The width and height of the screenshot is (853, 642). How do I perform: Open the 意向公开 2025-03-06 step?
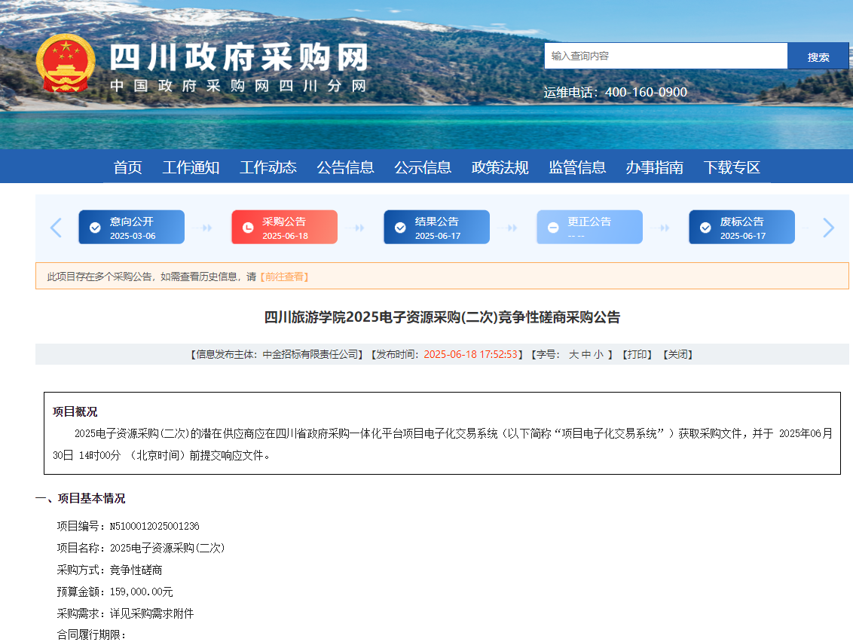[132, 227]
